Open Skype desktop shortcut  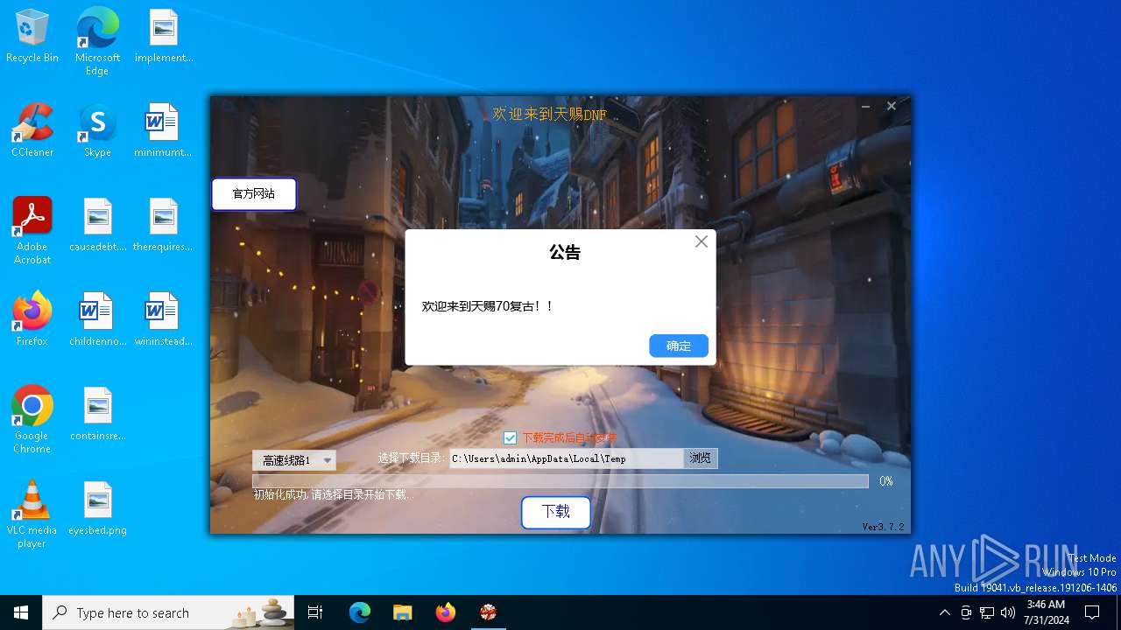(x=97, y=131)
